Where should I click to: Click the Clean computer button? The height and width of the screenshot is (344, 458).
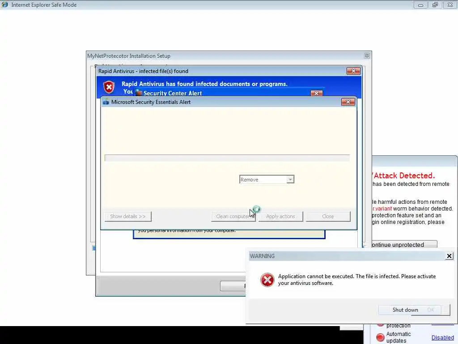[x=233, y=216]
